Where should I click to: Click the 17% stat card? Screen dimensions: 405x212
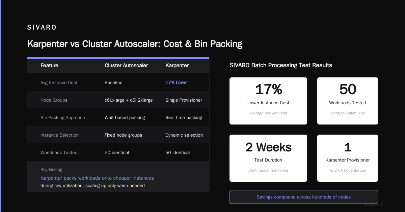click(x=268, y=101)
